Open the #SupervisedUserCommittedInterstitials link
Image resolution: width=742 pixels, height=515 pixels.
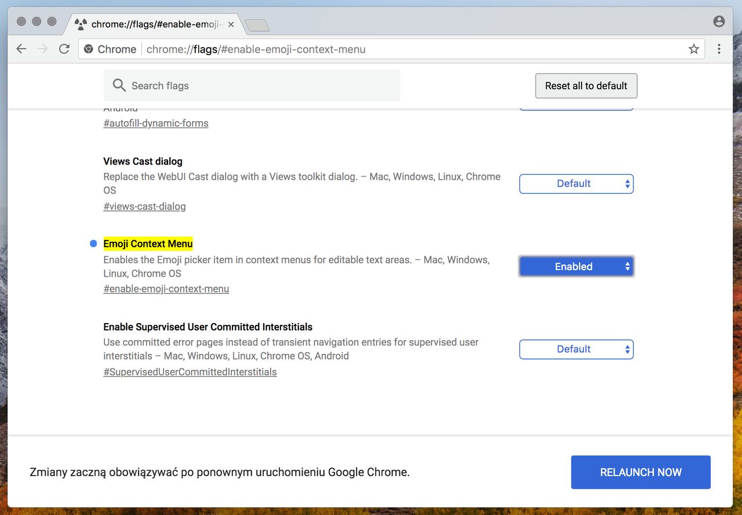point(190,372)
